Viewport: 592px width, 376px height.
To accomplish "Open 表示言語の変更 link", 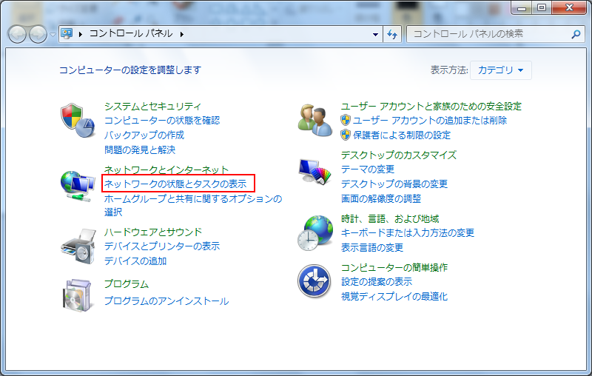I will (x=372, y=248).
